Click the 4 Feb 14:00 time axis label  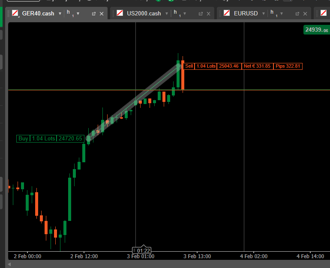[x=310, y=256]
